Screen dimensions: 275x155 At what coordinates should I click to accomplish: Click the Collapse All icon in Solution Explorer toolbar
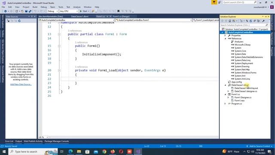[255, 21]
